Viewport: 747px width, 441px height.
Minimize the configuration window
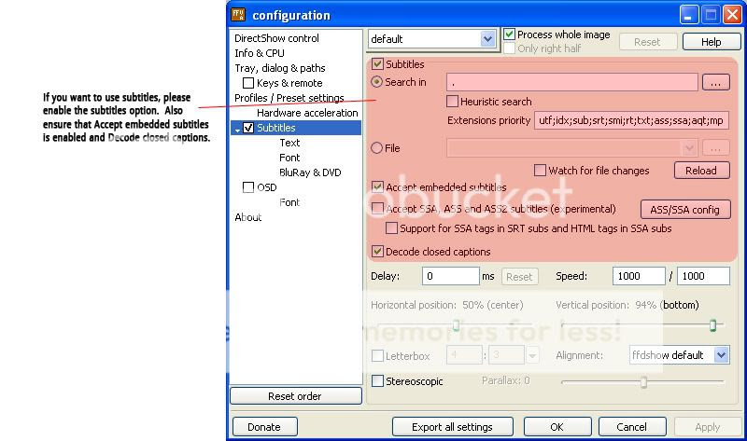(689, 15)
